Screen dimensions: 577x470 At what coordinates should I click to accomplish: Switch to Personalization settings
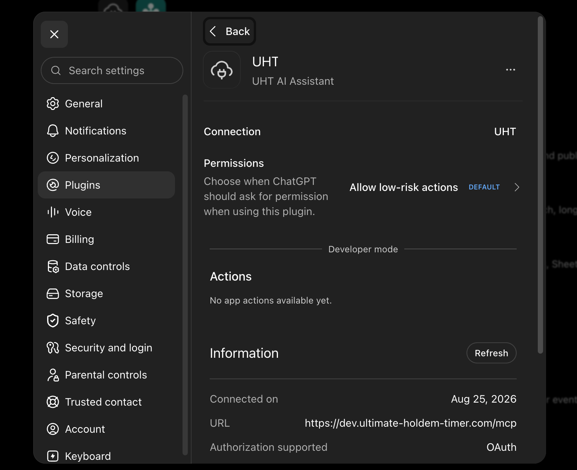pos(106,158)
